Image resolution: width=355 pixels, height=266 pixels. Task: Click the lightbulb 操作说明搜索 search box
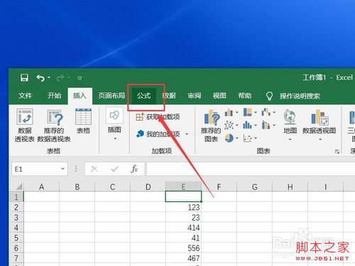pyautogui.click(x=293, y=96)
